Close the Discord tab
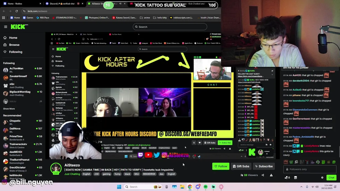Image resolution: width=340 pixels, height=191 pixels. (83, 4)
